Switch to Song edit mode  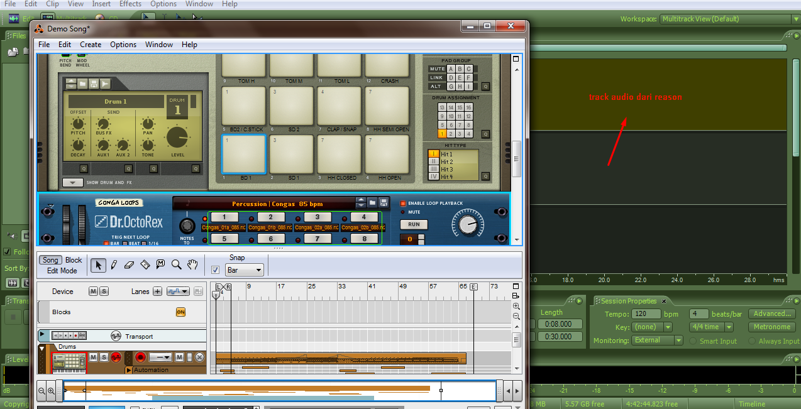(50, 260)
